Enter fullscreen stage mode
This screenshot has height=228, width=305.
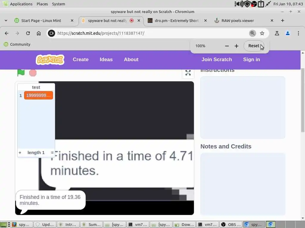pos(188,73)
